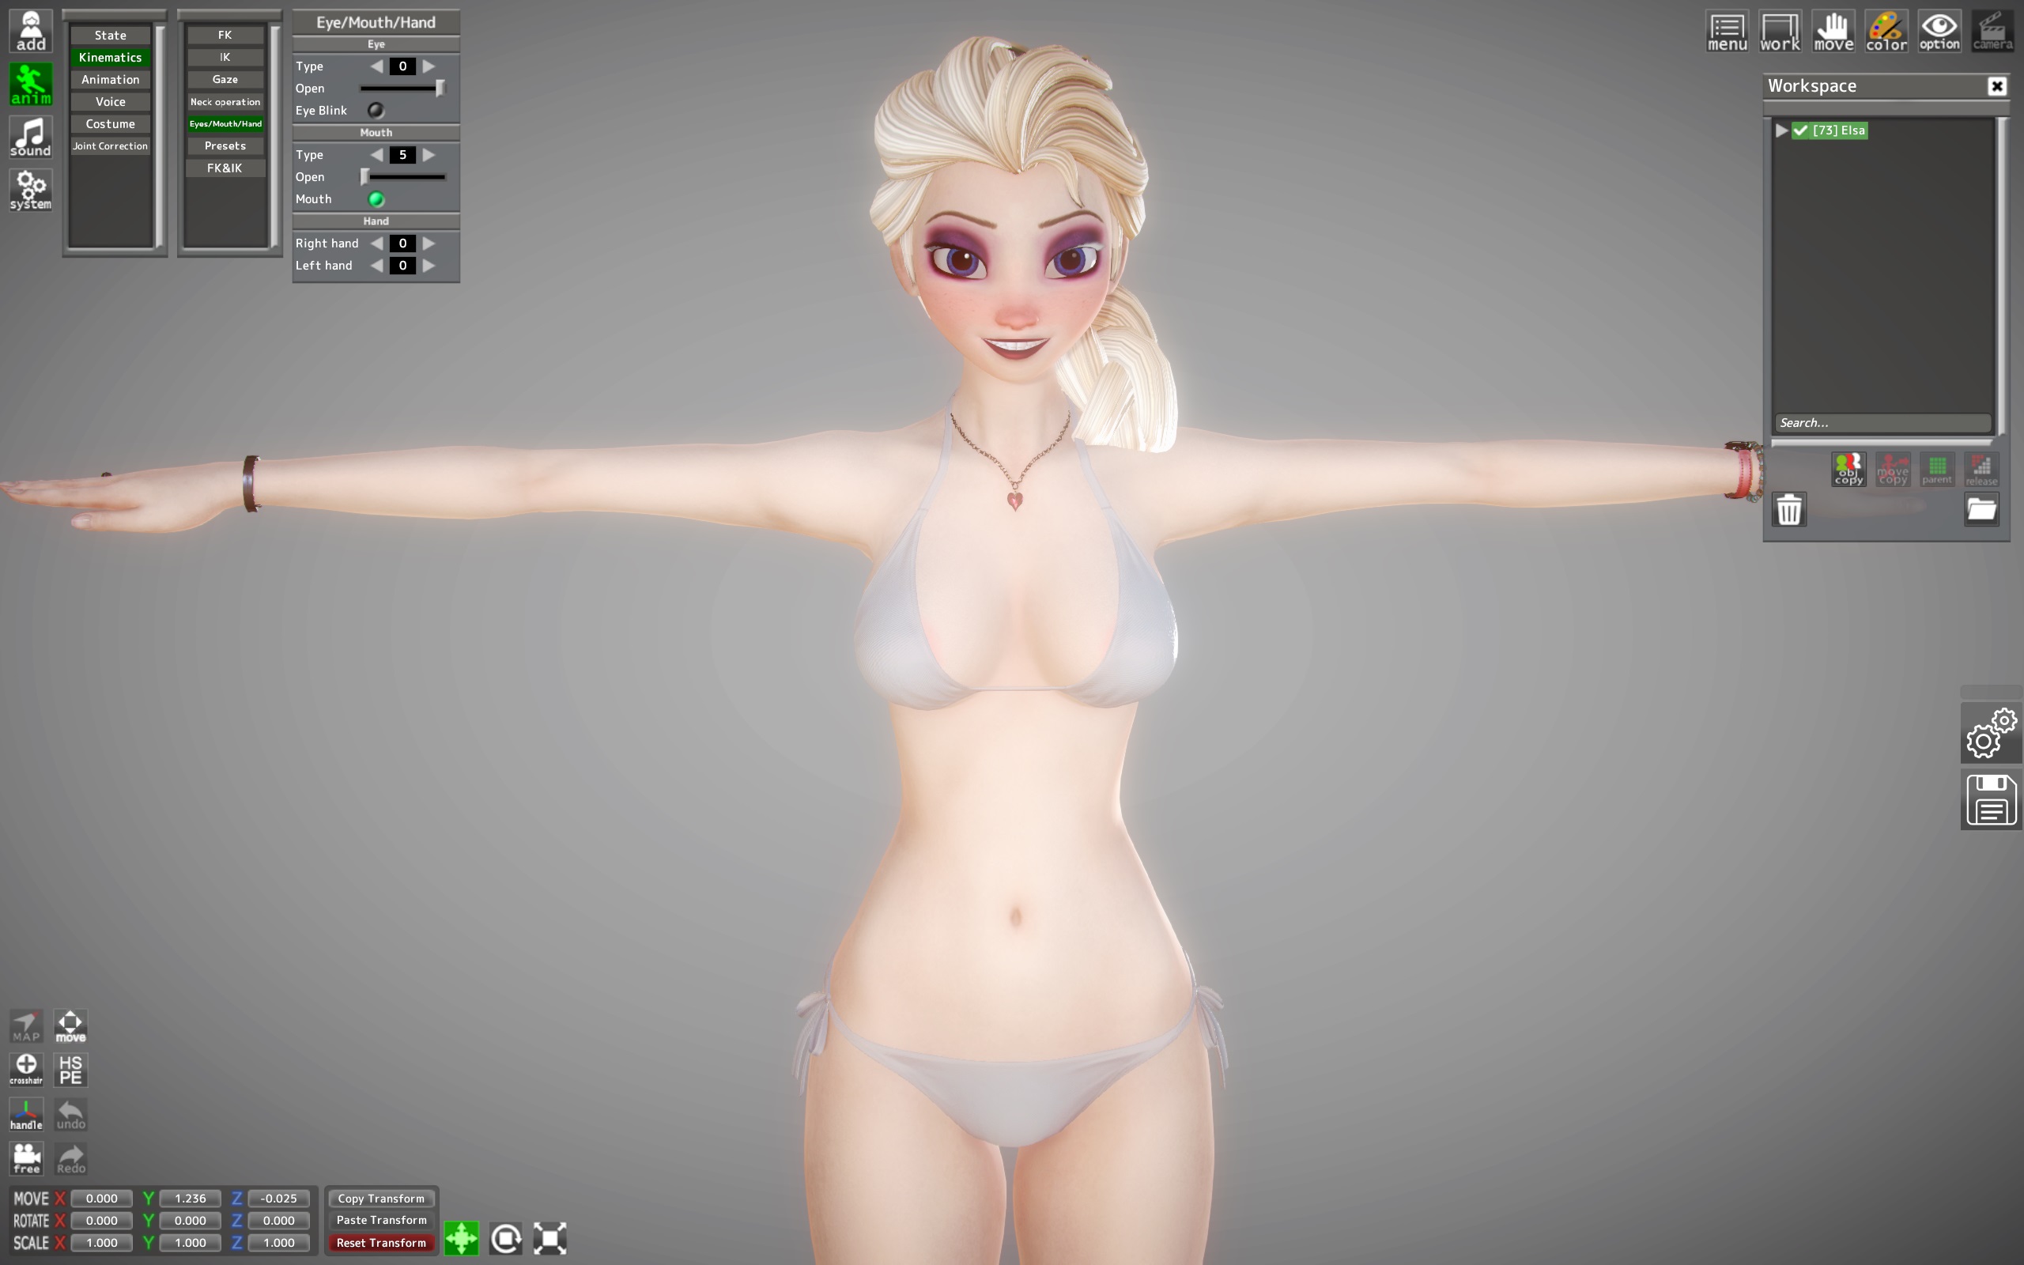Toggle the handle axis icon
Image resolution: width=2024 pixels, height=1265 pixels.
[26, 1115]
